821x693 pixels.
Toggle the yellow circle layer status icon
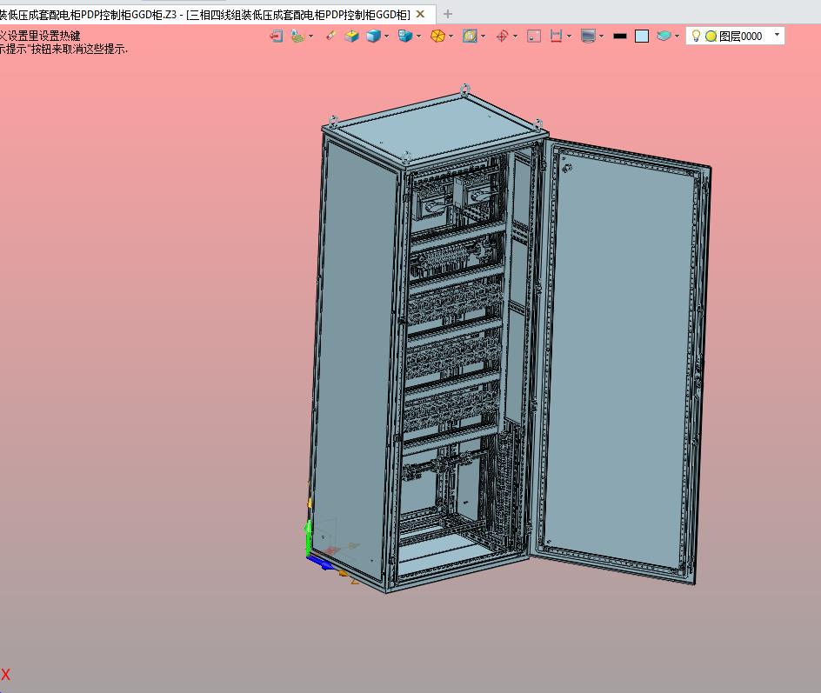(x=711, y=37)
